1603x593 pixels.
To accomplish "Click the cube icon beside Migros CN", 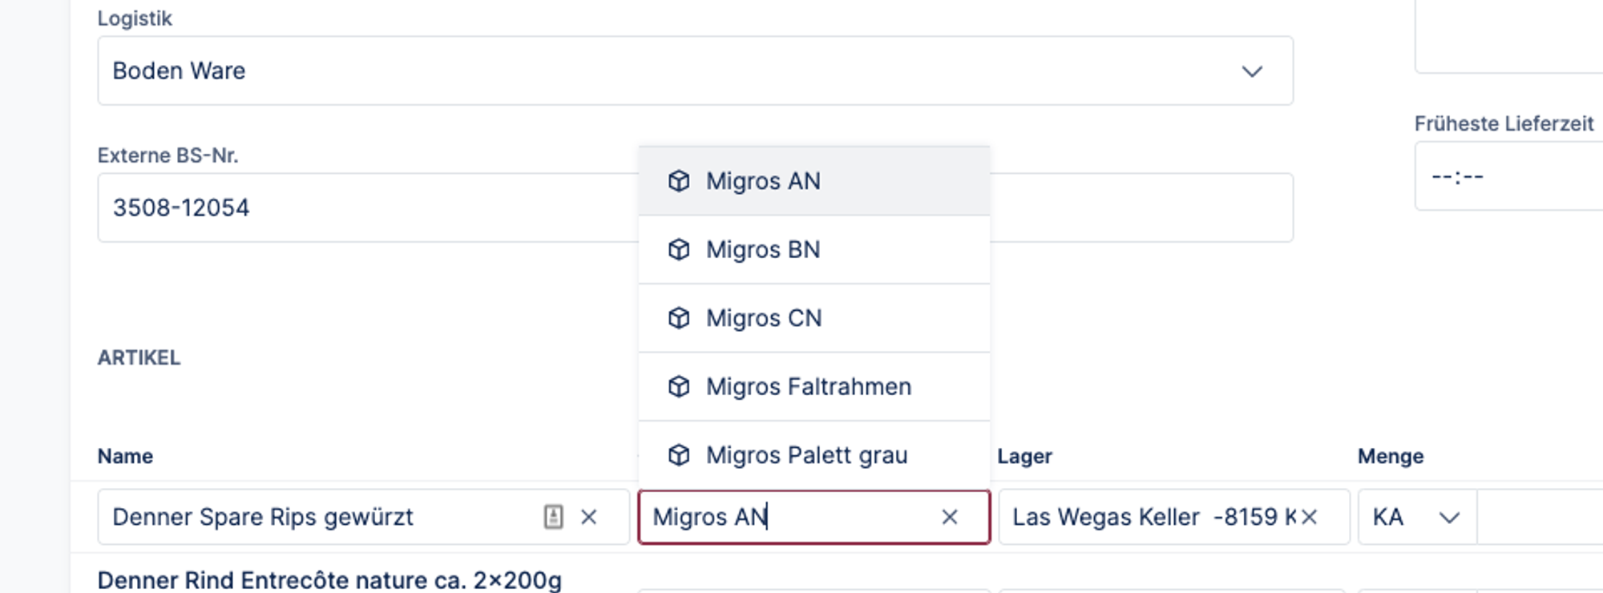I will click(x=679, y=318).
